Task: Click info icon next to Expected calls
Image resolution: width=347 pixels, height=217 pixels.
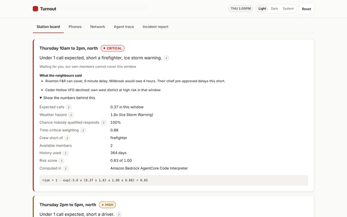Action: (68, 107)
